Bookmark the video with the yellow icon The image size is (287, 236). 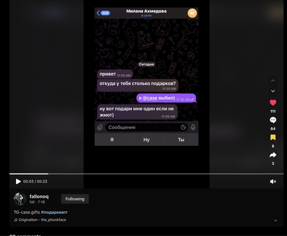(x=273, y=137)
